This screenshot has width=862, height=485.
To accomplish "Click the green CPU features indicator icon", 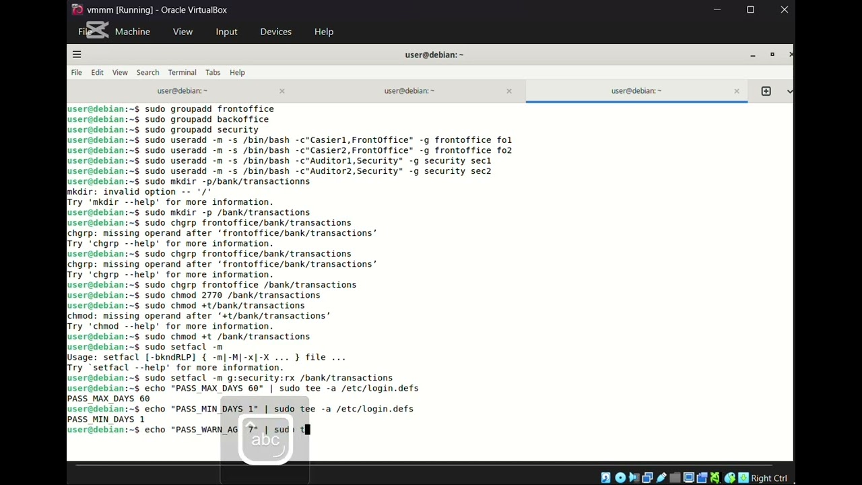I will [x=715, y=478].
